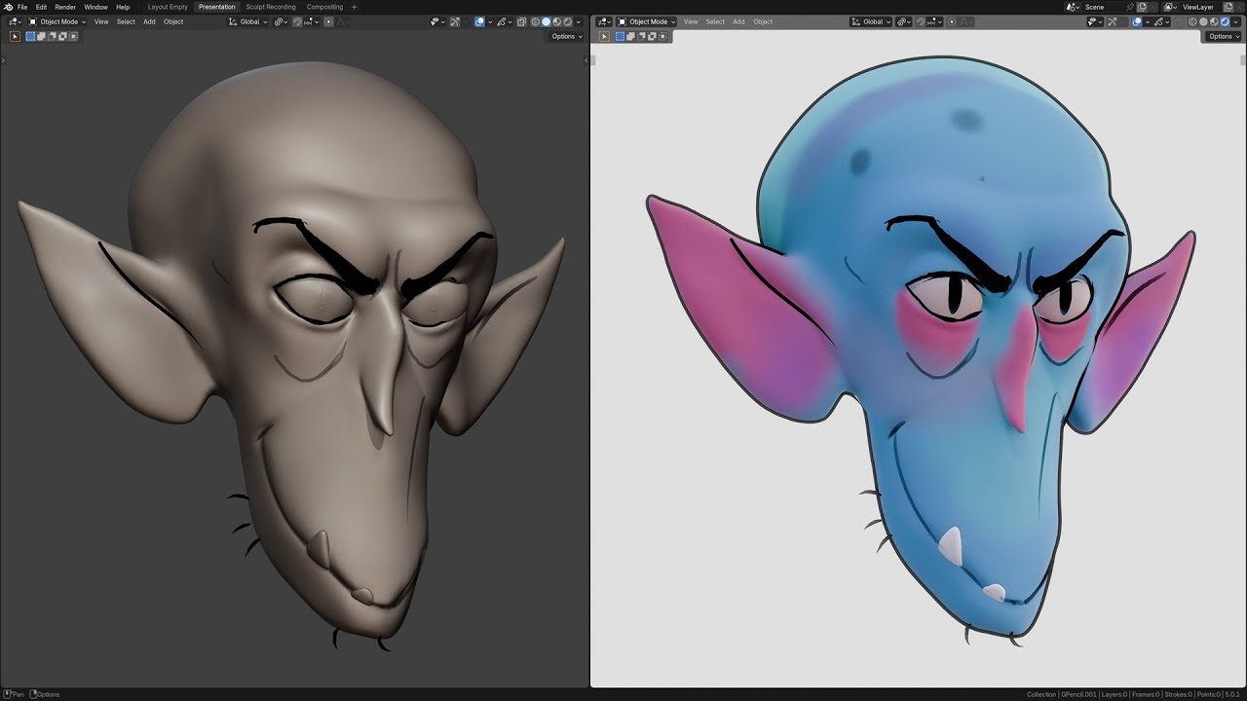The image size is (1247, 701).
Task: Click the ViewLayer name field
Action: coord(1200,7)
